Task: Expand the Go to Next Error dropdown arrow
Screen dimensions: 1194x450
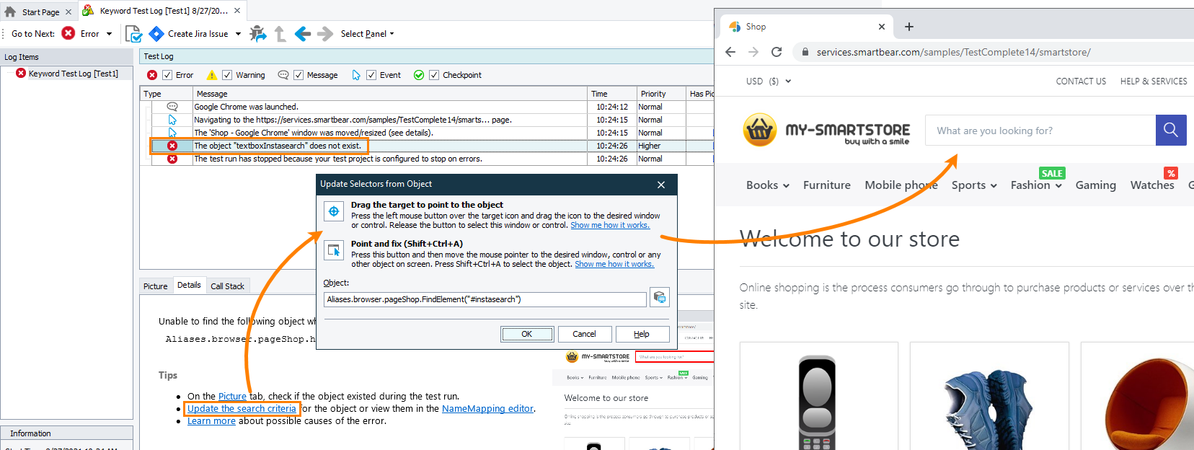Action: 110,34
